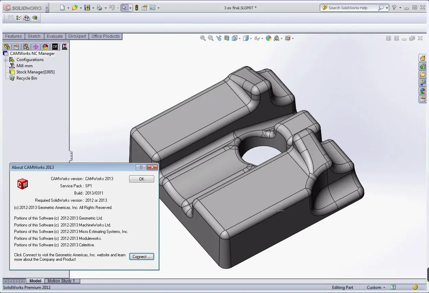Screen dimensions: 429x293
Task: Click the CAMWorks post process toolbar icon
Action: click(35, 18)
